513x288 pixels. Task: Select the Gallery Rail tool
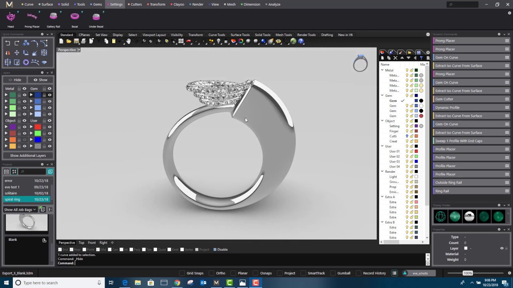point(53,16)
